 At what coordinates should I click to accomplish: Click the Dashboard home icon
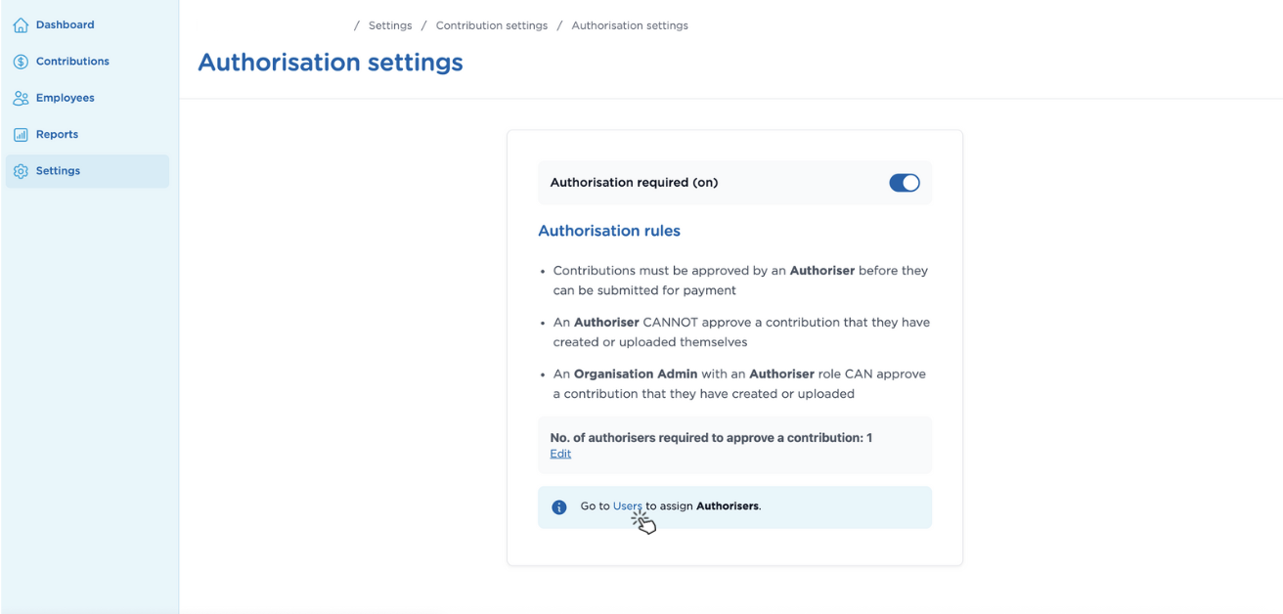tap(20, 23)
